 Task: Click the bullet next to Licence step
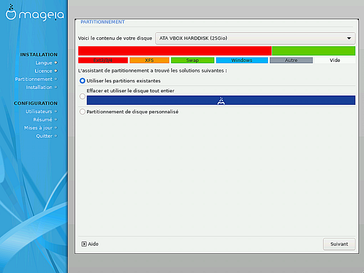tap(56, 71)
